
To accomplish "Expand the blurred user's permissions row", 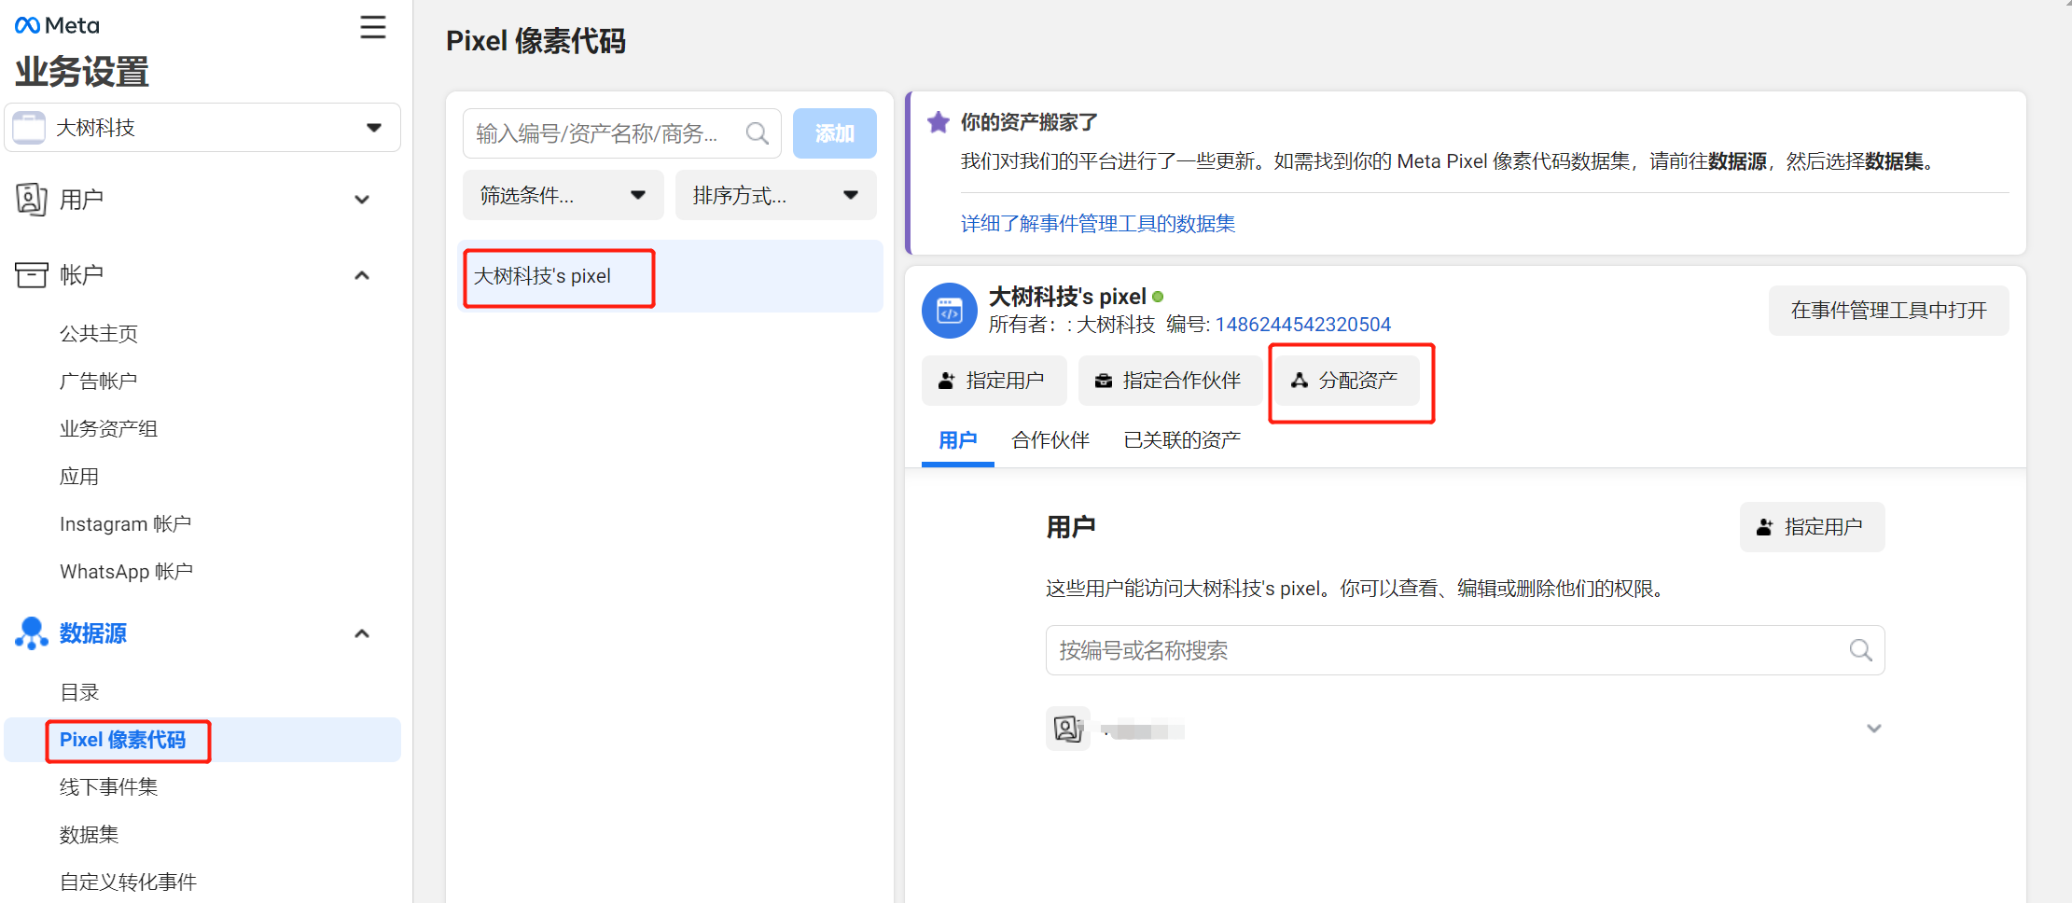I will coord(1873,729).
